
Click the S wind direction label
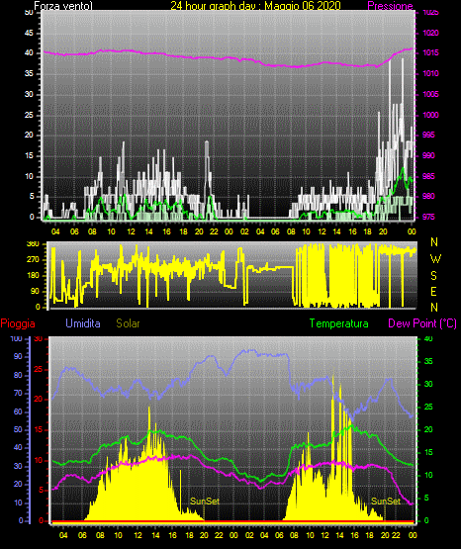click(433, 276)
